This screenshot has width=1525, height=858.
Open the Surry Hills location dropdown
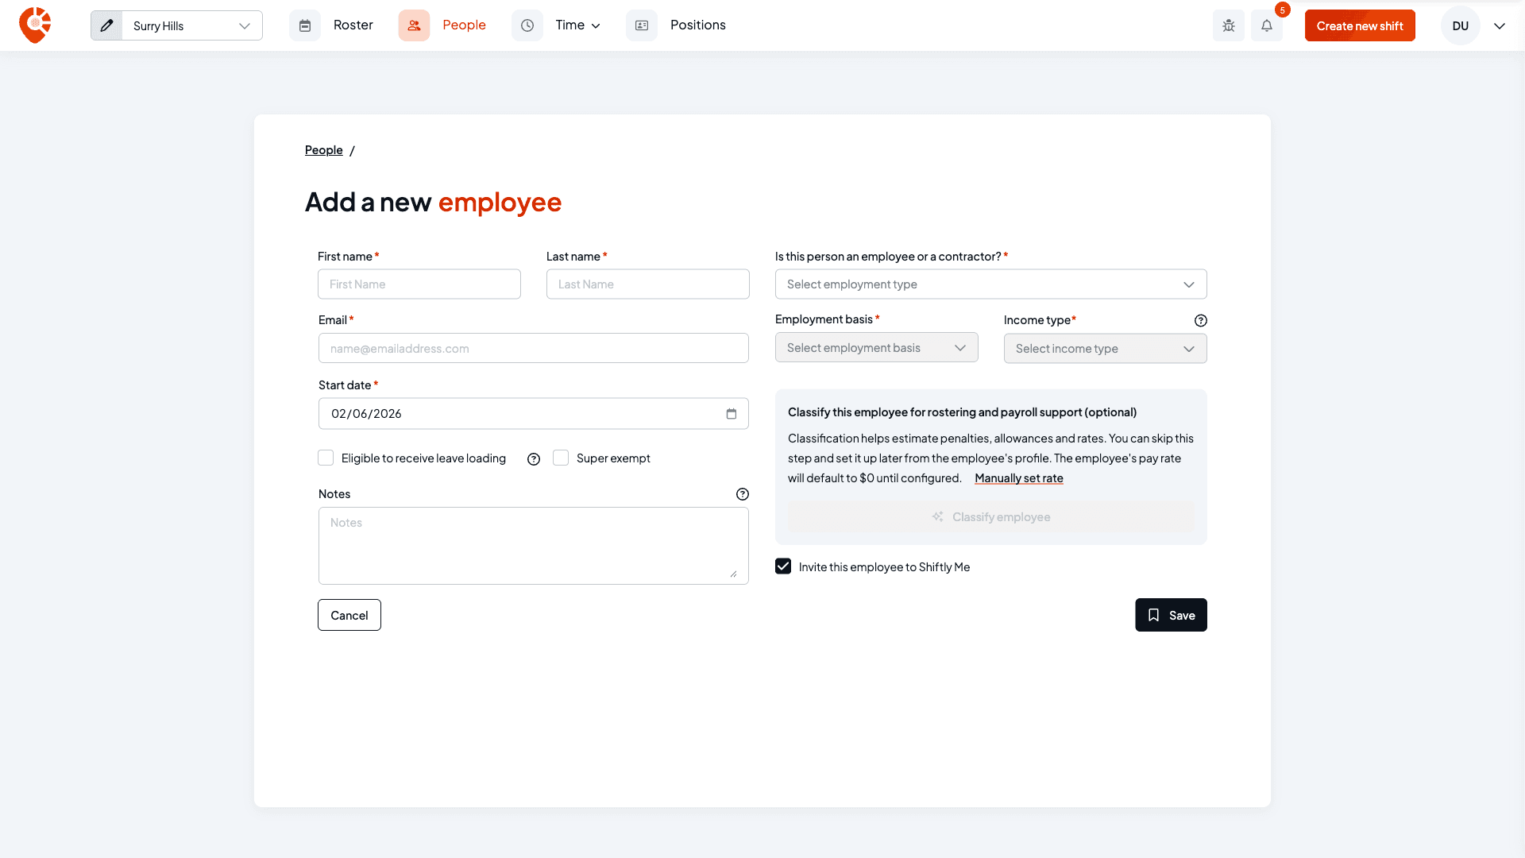(192, 25)
